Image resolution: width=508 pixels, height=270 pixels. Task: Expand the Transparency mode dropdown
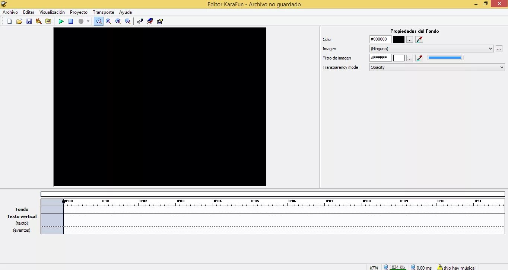point(437,67)
